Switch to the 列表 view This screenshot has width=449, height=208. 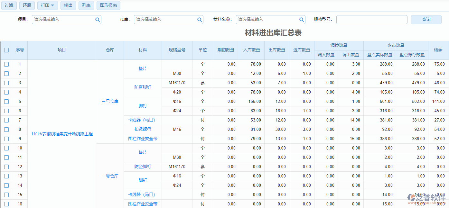click(x=86, y=5)
